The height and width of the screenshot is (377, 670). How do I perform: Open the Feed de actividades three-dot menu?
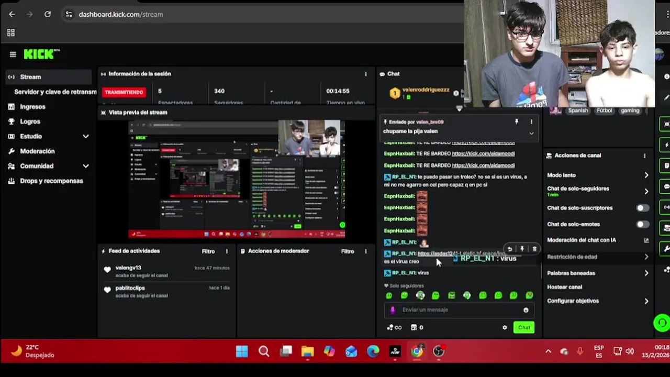tap(227, 251)
